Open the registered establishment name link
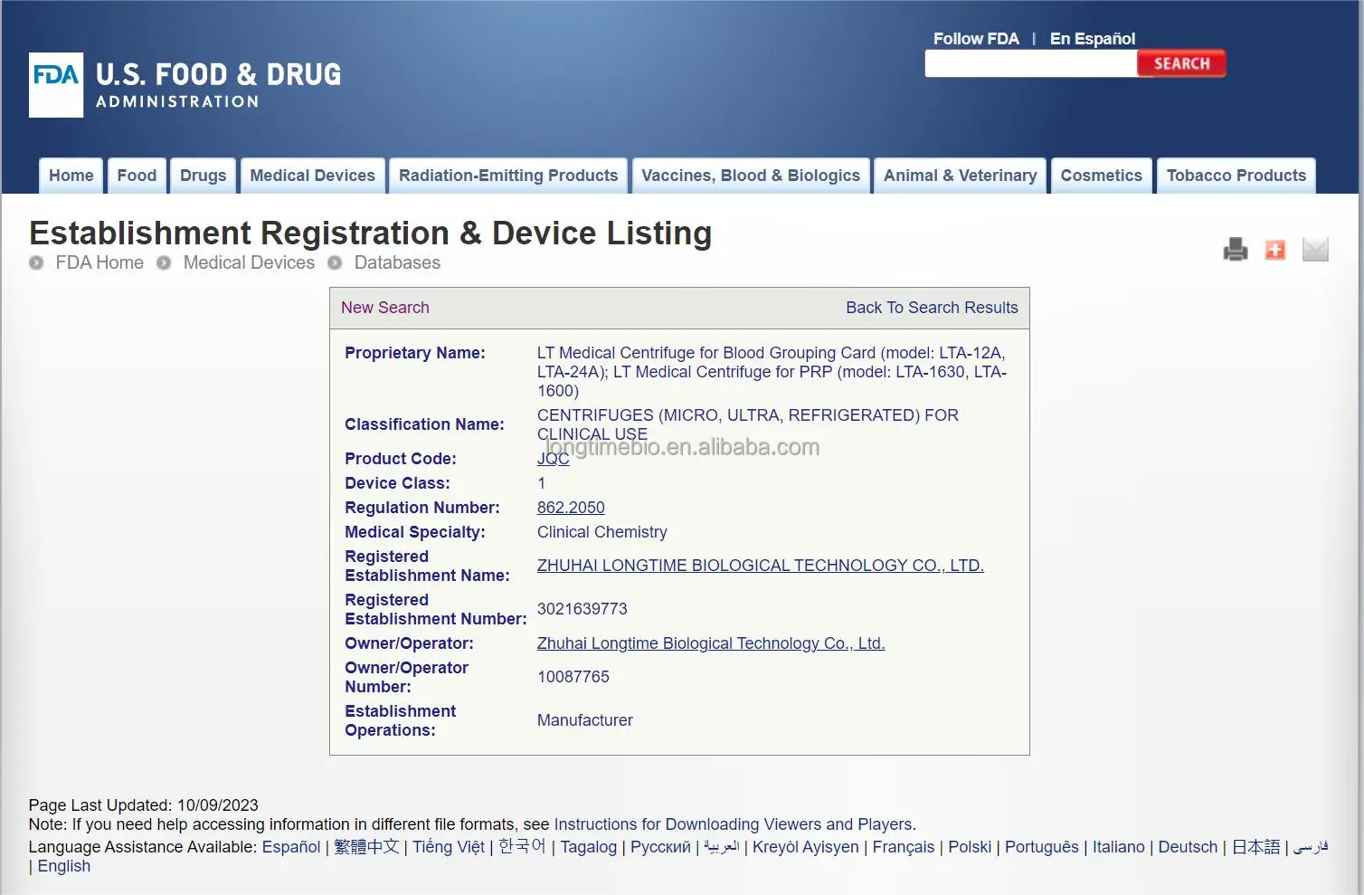1364x895 pixels. click(760, 566)
